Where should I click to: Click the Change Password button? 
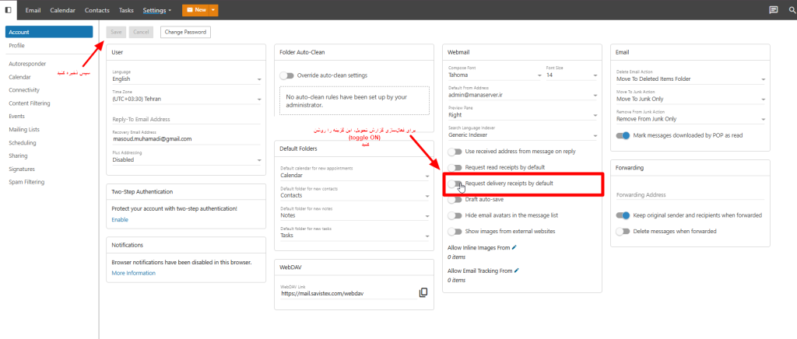point(185,32)
